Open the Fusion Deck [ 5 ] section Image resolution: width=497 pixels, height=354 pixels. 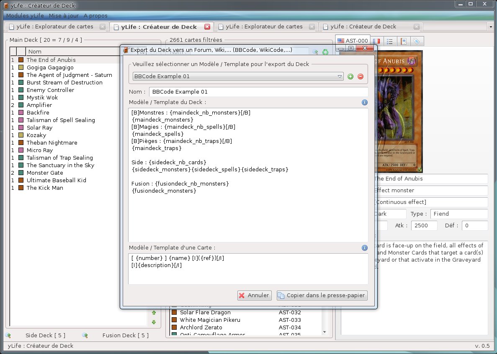coord(126,335)
